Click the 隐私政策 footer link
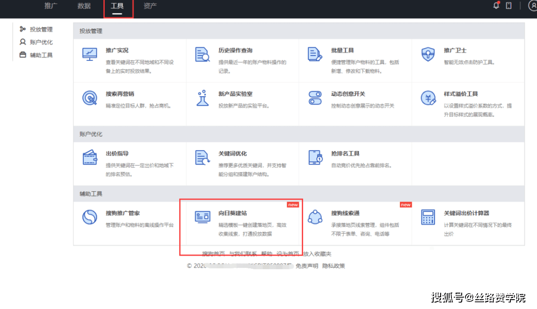 334,266
